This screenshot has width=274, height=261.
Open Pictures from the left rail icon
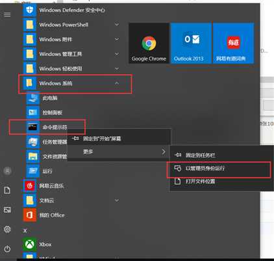(7, 210)
